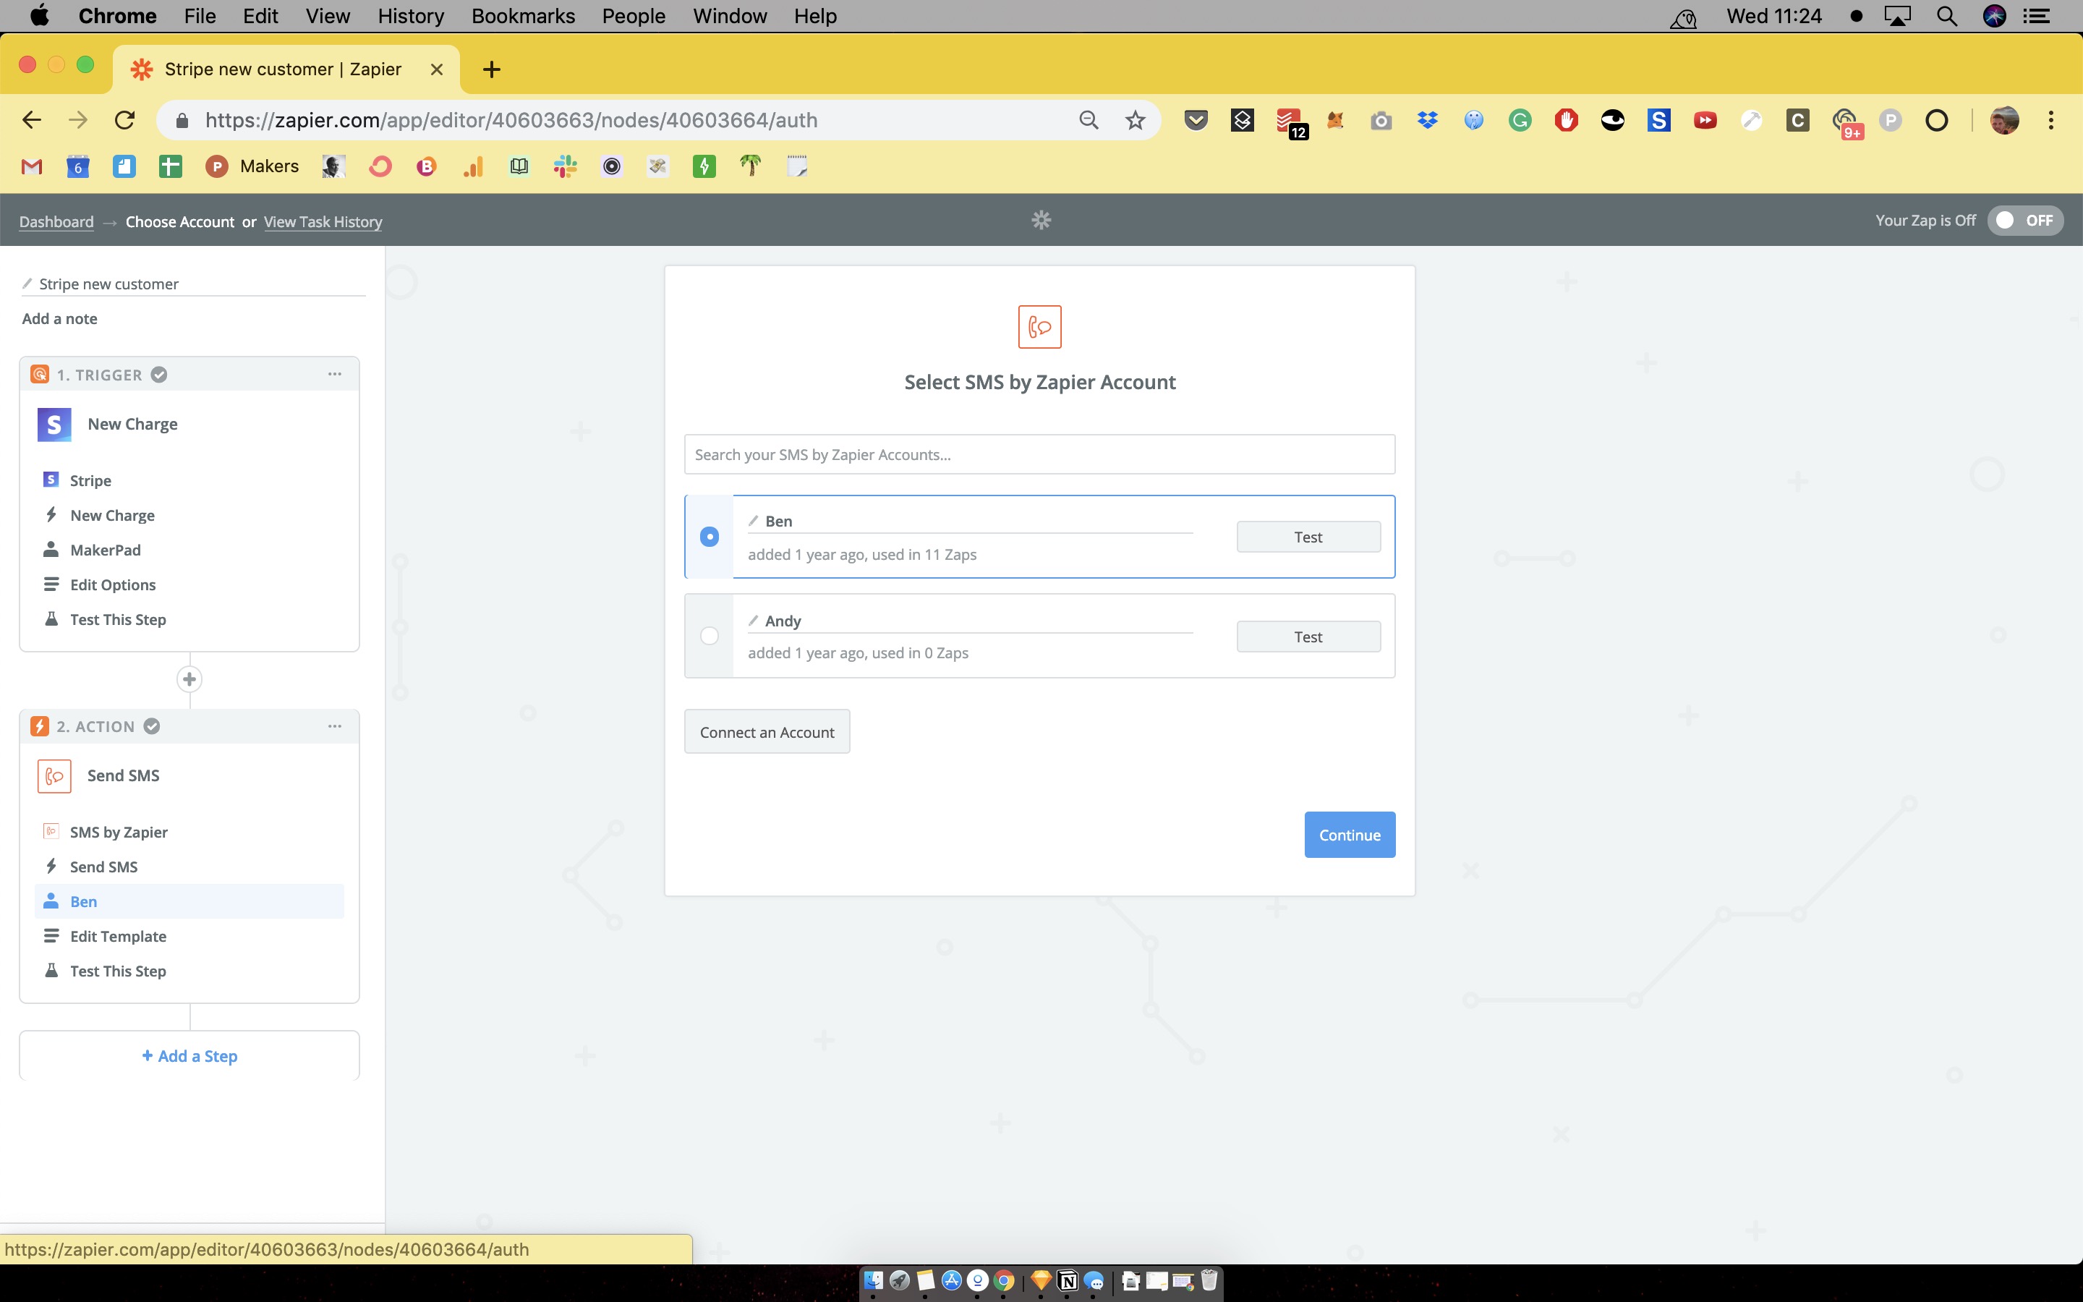Select the highlighted Ben account item
The height and width of the screenshot is (1302, 2083).
pyautogui.click(x=189, y=901)
